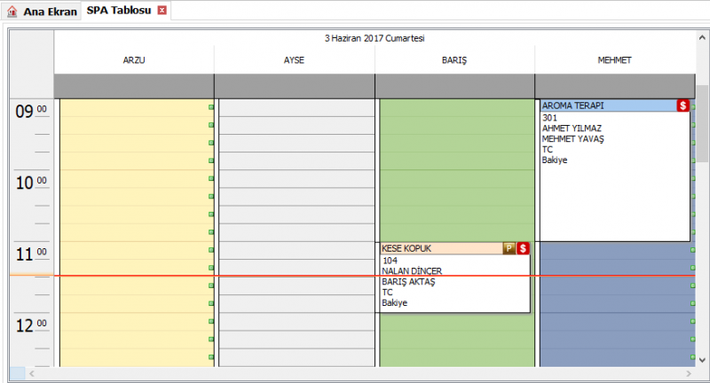Click the Ana Ekran home icon
Image resolution: width=710 pixels, height=383 pixels.
12,12
